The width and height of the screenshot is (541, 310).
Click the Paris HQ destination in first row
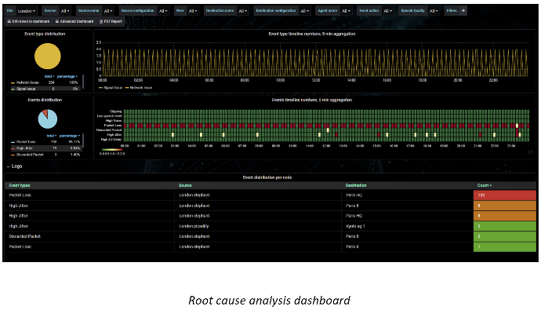click(354, 195)
